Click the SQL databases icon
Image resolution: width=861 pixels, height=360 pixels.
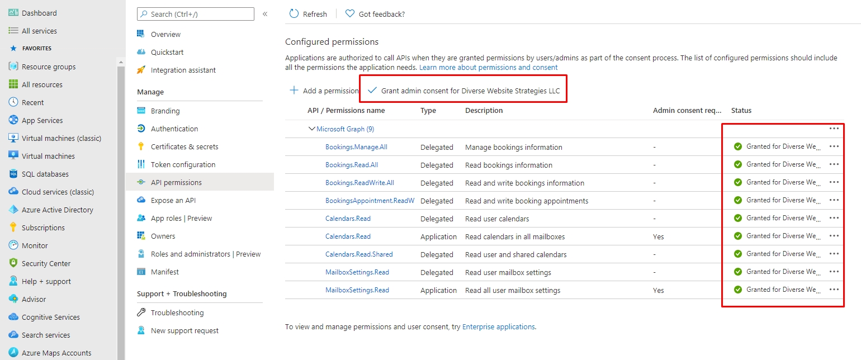13,174
